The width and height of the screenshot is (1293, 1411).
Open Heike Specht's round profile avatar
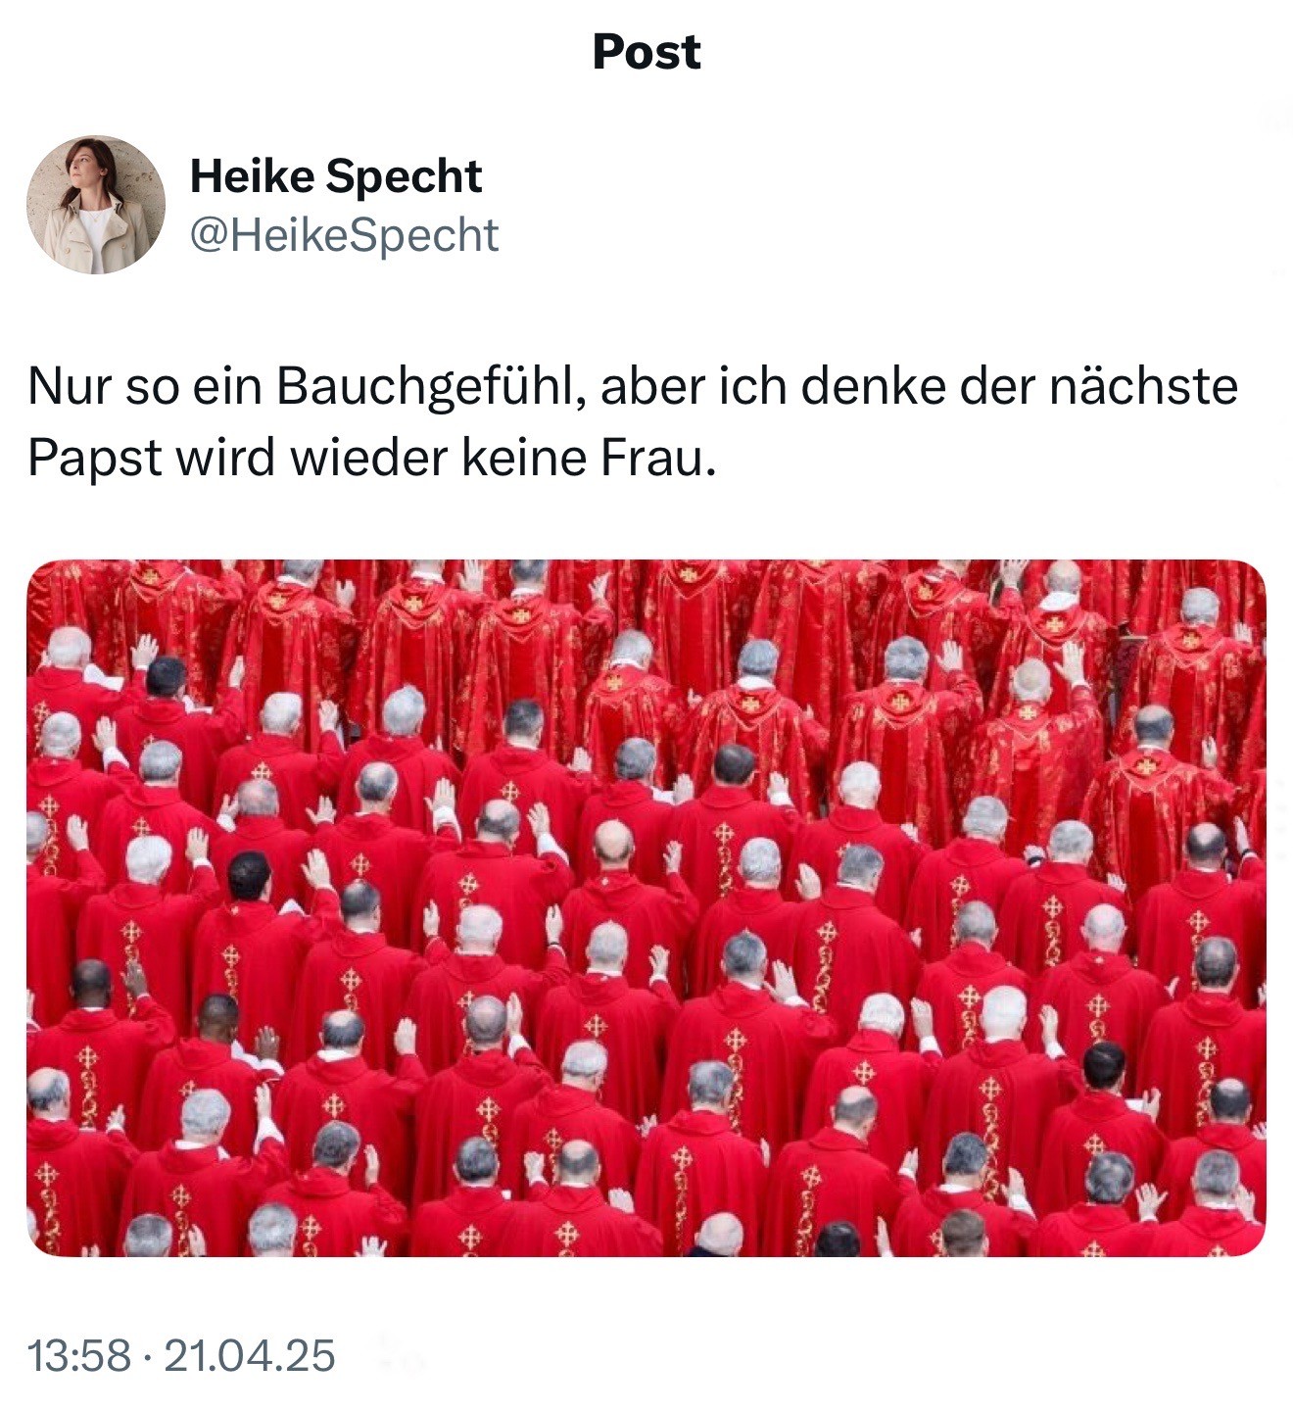(96, 205)
